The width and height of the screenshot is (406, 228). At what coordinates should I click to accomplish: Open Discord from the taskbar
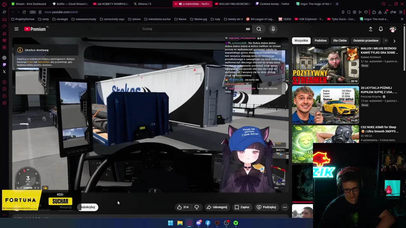[199, 223]
